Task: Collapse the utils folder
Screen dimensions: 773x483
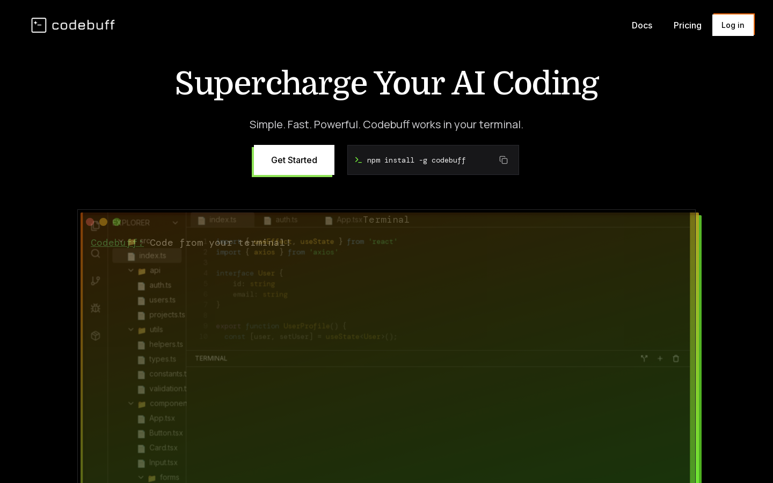Action: pyautogui.click(x=131, y=330)
